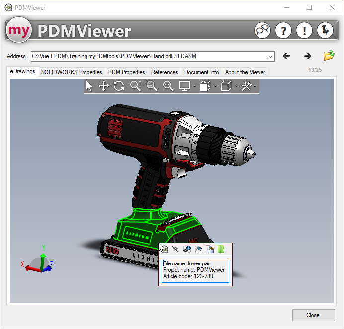Hide the selected component with crossed-eye icon
344x329 pixels.
(175, 249)
